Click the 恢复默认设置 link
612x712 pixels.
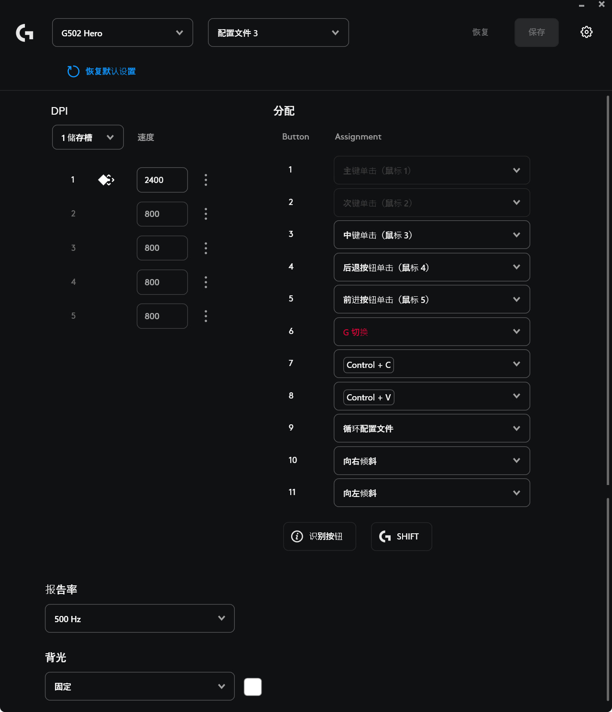(110, 71)
